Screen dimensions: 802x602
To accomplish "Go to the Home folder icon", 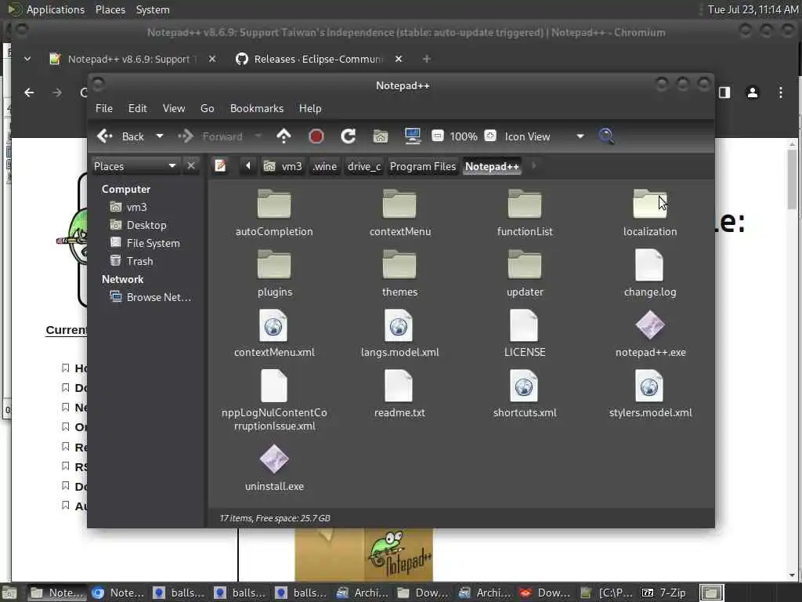I will coord(380,136).
